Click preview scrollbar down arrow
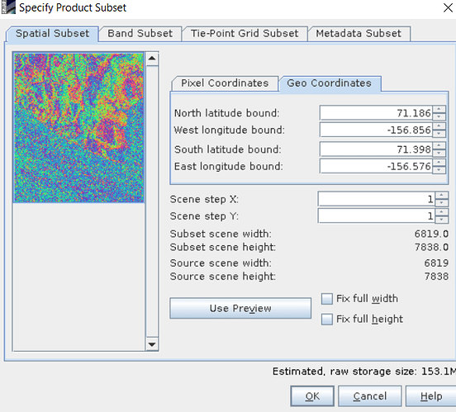The image size is (456, 412). tap(152, 344)
